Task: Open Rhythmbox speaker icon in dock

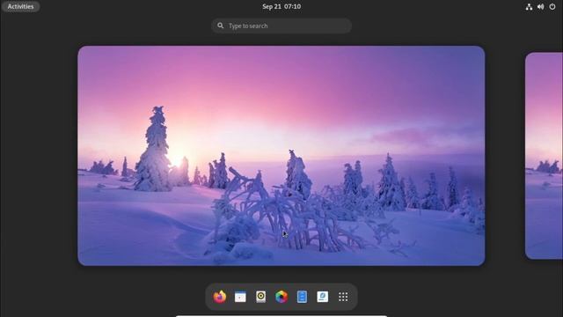Action: 261,297
